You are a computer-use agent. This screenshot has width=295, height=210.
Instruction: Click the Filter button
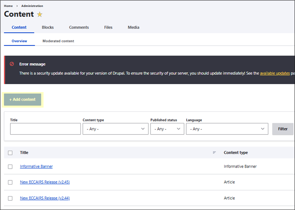point(283,129)
